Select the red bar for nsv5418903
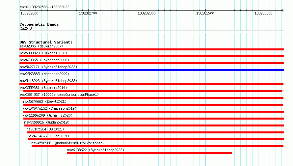 click(151, 84)
